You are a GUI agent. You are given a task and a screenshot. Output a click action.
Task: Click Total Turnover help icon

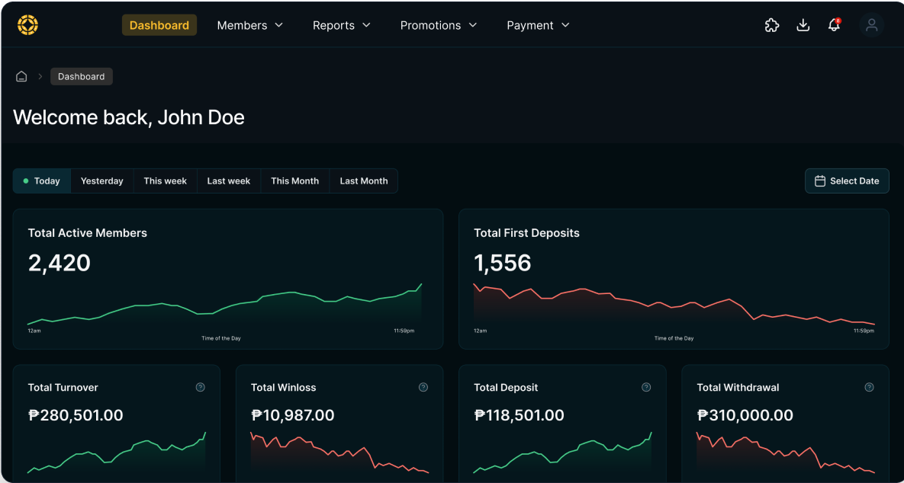200,387
